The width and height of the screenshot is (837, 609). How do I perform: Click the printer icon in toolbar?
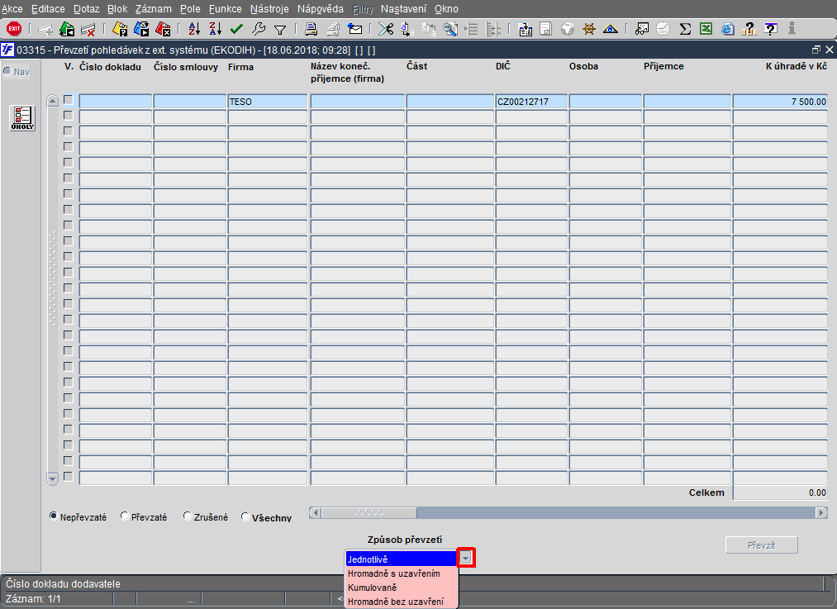coord(311,29)
